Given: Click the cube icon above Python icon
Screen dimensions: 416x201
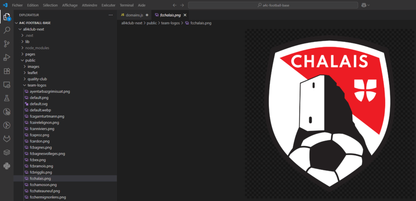Looking at the screenshot, I should [6, 152].
